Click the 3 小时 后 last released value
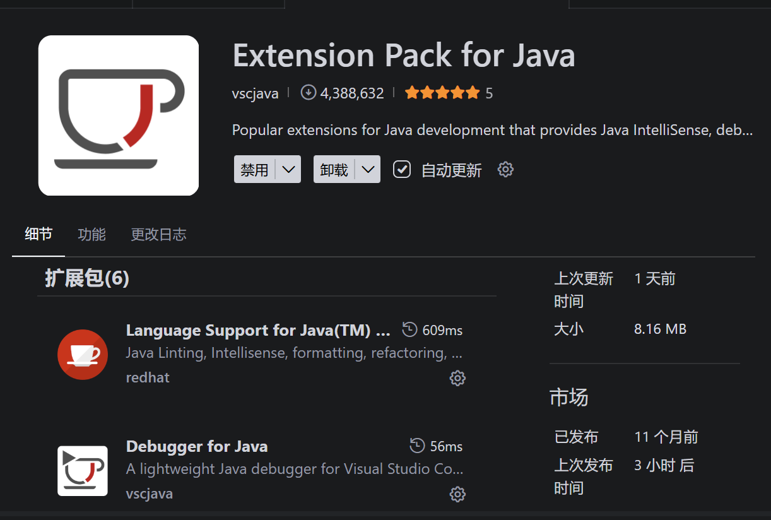The image size is (771, 520). click(x=664, y=466)
